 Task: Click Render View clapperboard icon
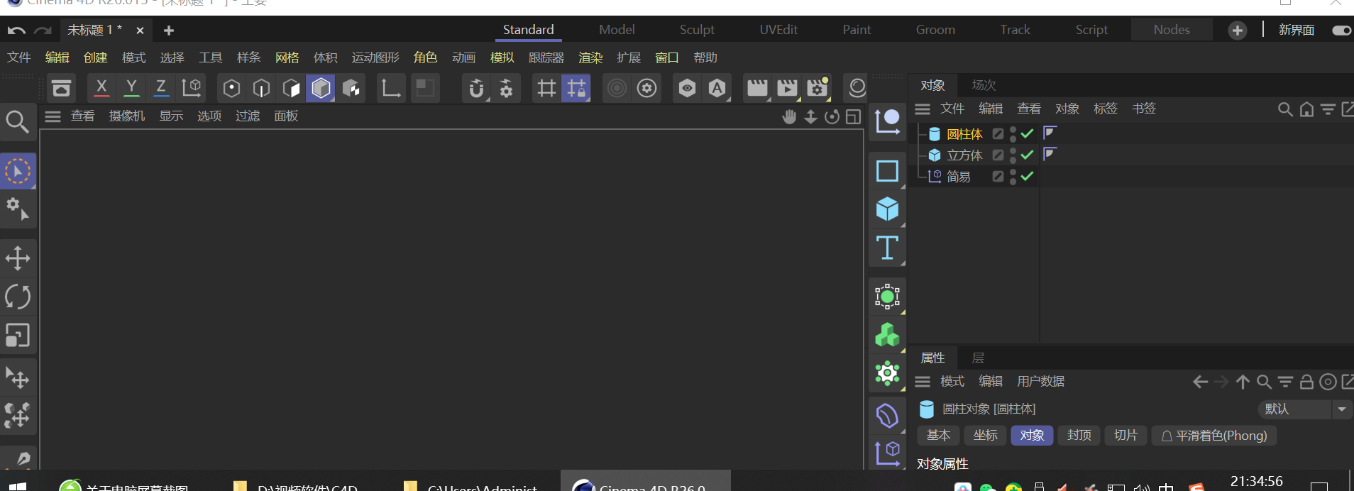757,88
